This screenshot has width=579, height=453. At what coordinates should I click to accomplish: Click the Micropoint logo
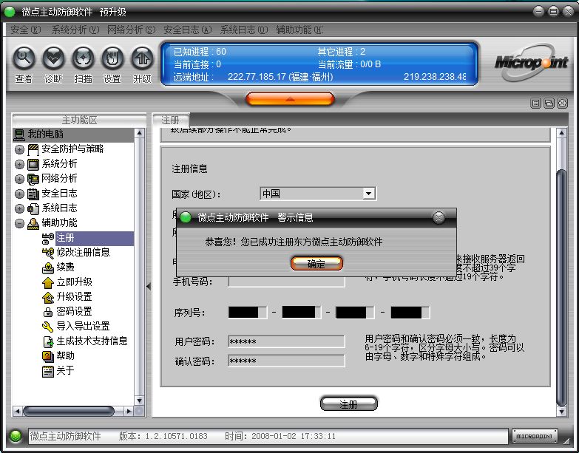[531, 63]
